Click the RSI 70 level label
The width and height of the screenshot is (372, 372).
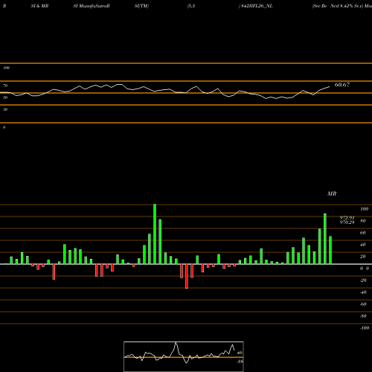pyautogui.click(x=5, y=86)
